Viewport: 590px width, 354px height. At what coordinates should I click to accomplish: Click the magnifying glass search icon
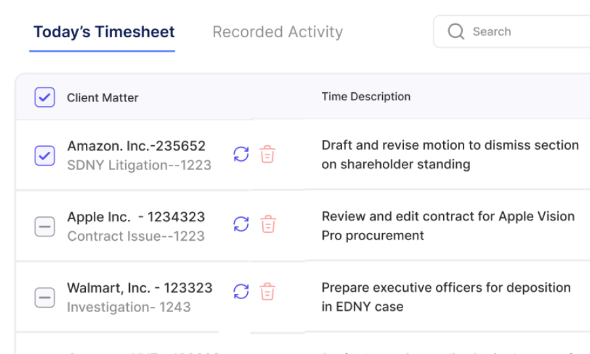(x=456, y=31)
